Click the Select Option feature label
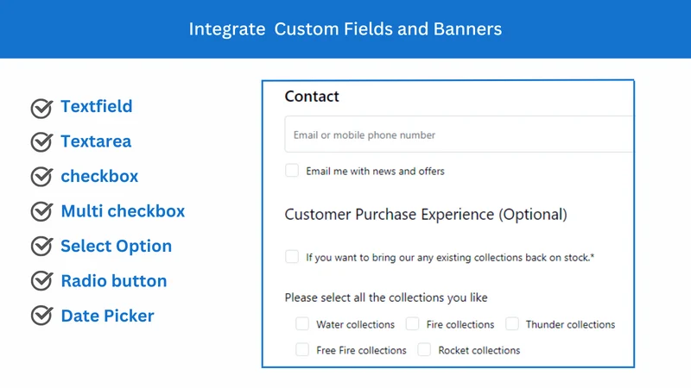Image resolution: width=691 pixels, height=388 pixels. click(x=117, y=247)
